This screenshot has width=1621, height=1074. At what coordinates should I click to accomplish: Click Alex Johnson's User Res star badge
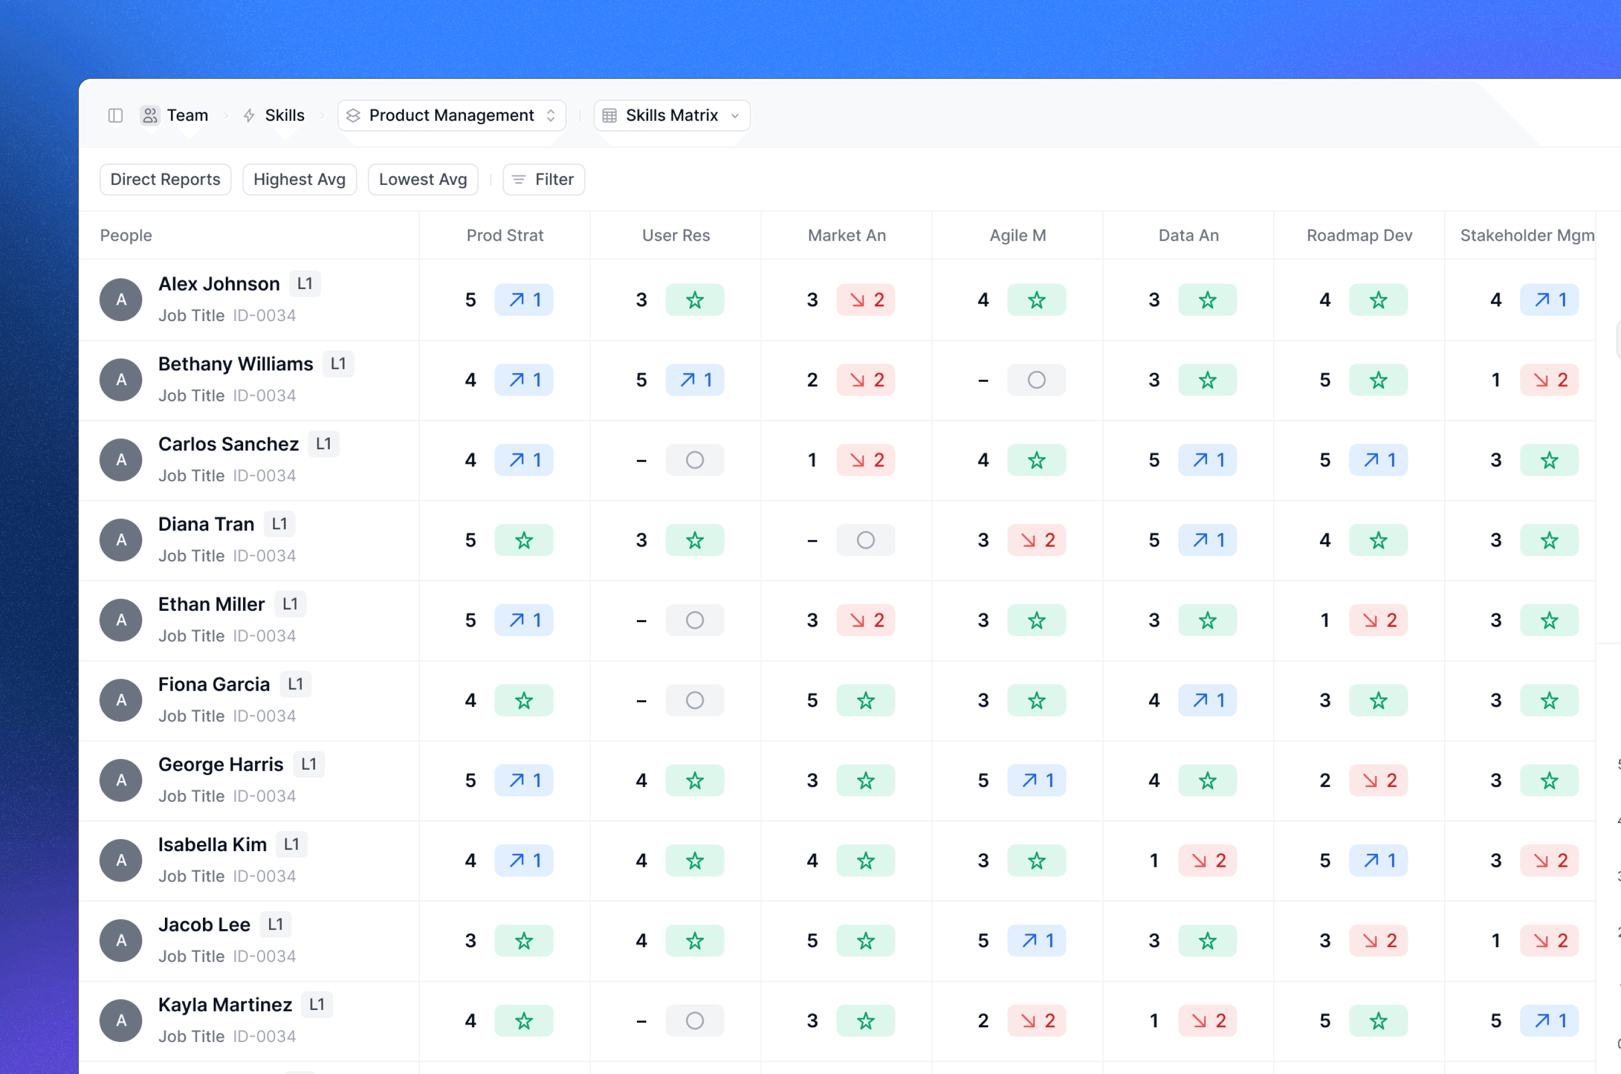694,300
